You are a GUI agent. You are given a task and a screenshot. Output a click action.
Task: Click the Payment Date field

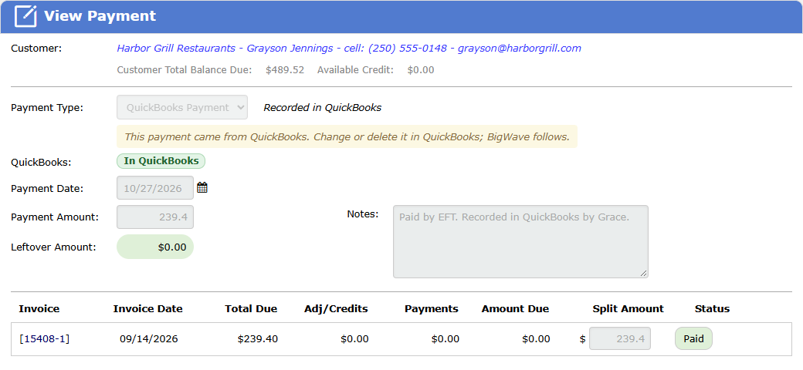pos(155,188)
